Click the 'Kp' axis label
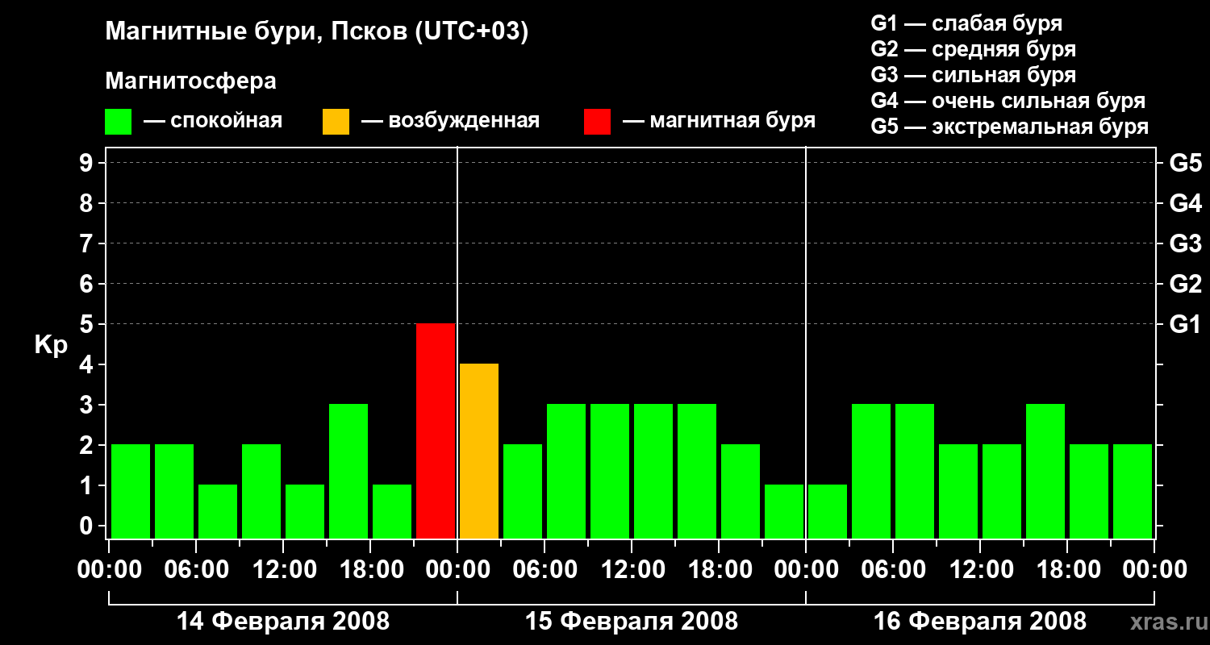The image size is (1210, 645). coord(51,346)
